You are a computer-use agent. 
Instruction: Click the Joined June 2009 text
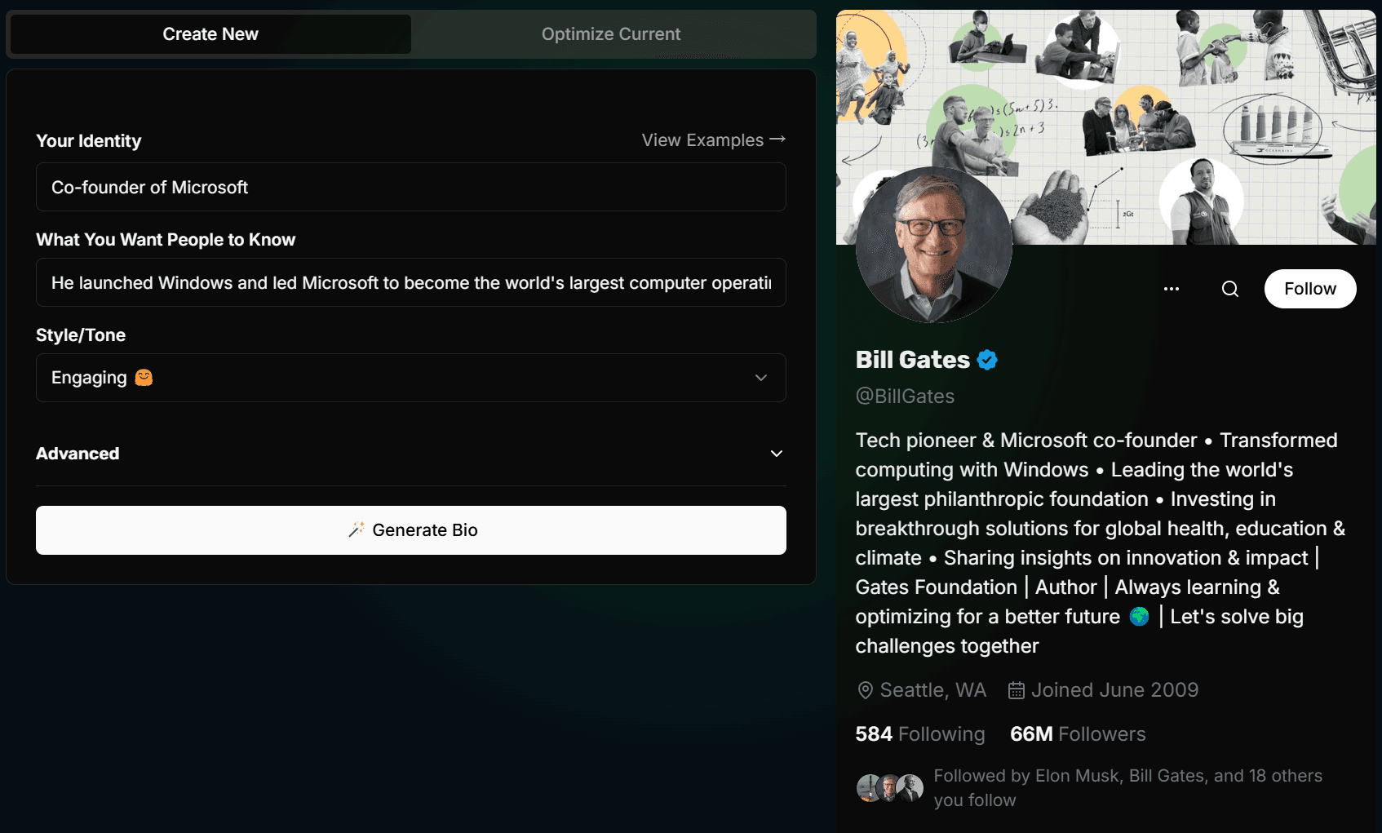(1114, 690)
